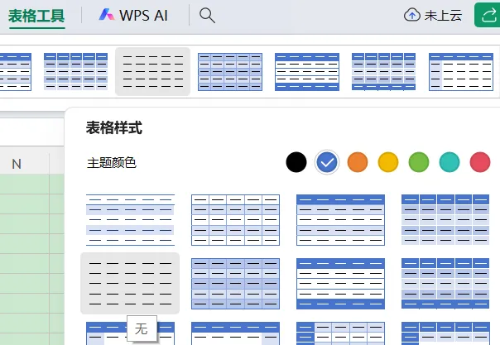Screen dimensions: 500x345
Task: Select orange theme color
Action: [x=358, y=162]
